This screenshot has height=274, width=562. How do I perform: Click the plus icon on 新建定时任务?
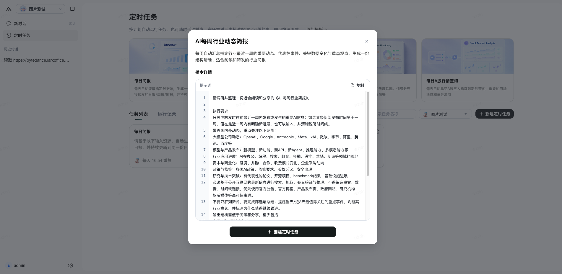481,114
